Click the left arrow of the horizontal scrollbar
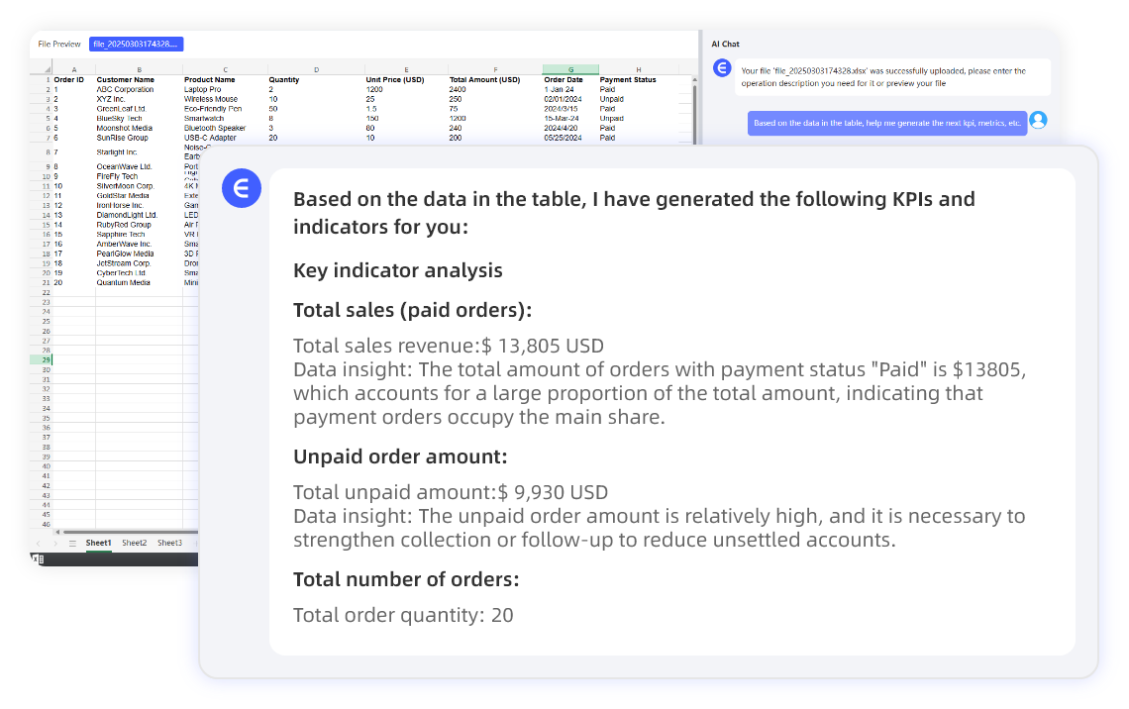This screenshot has width=1129, height=709. (57, 532)
